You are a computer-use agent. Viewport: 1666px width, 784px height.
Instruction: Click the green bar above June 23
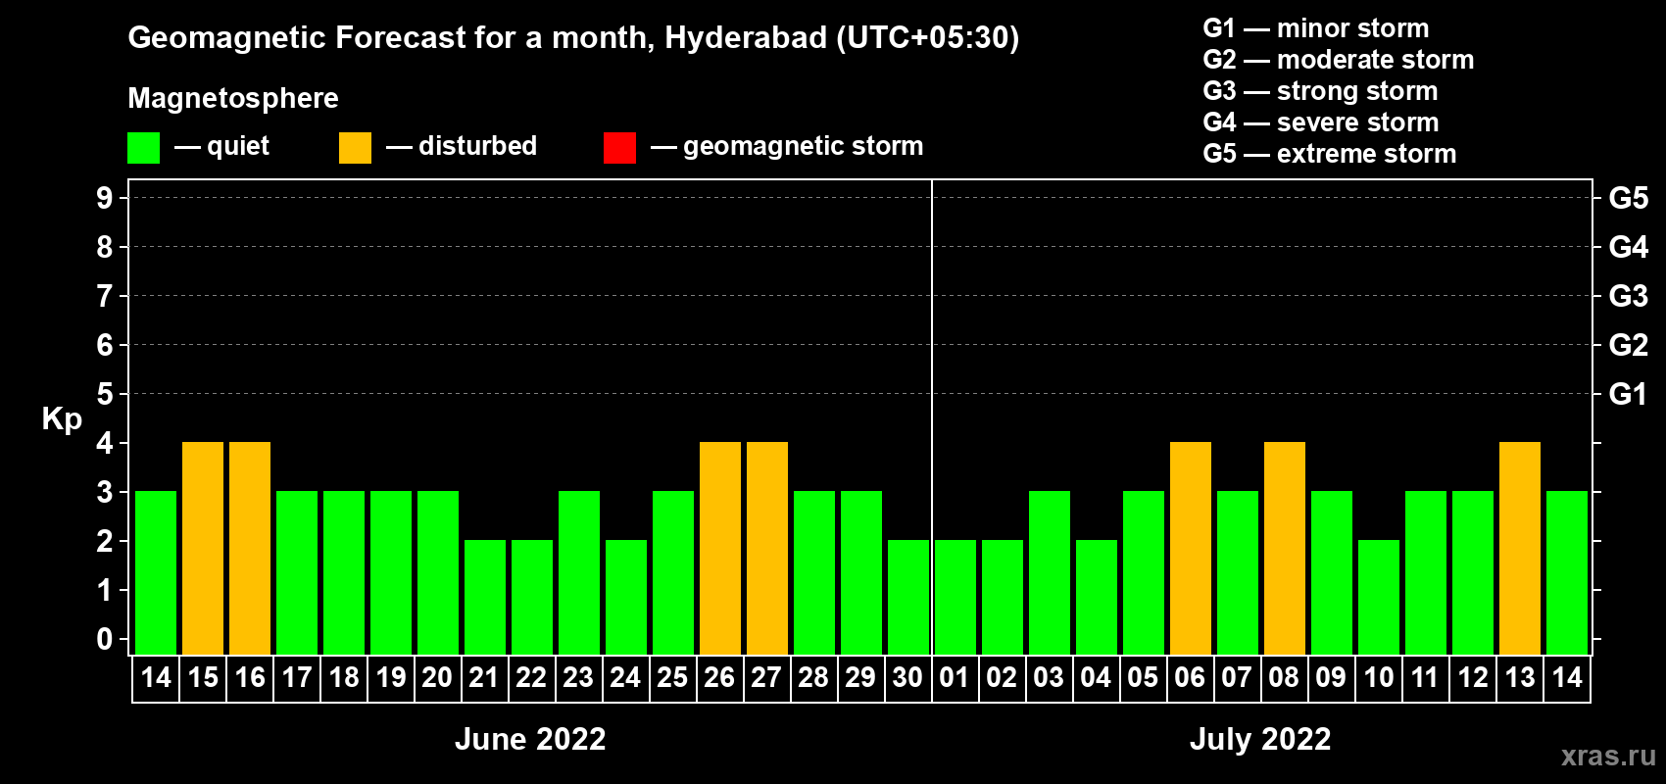coord(579,572)
